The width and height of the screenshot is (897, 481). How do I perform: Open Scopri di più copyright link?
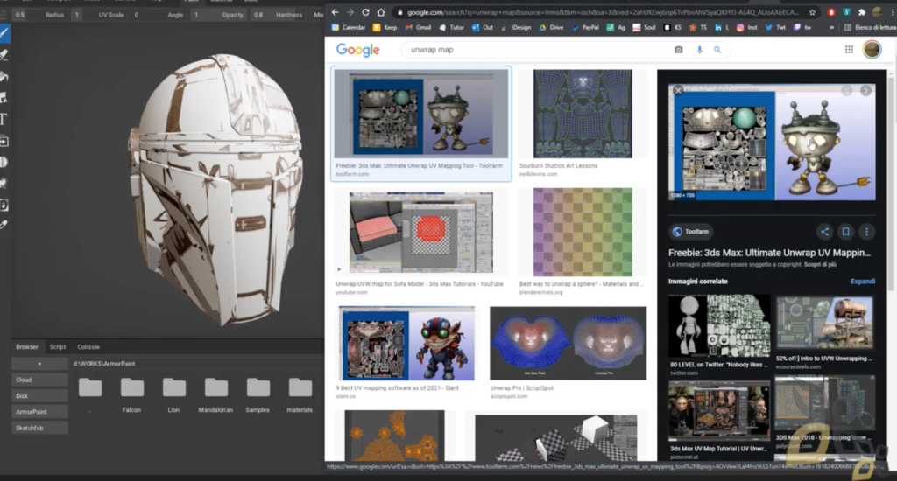tap(820, 264)
